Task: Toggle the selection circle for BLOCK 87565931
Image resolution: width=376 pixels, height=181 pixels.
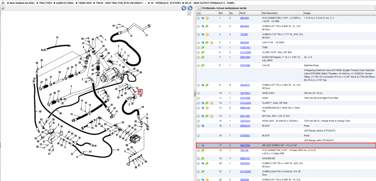Action: click(x=198, y=136)
